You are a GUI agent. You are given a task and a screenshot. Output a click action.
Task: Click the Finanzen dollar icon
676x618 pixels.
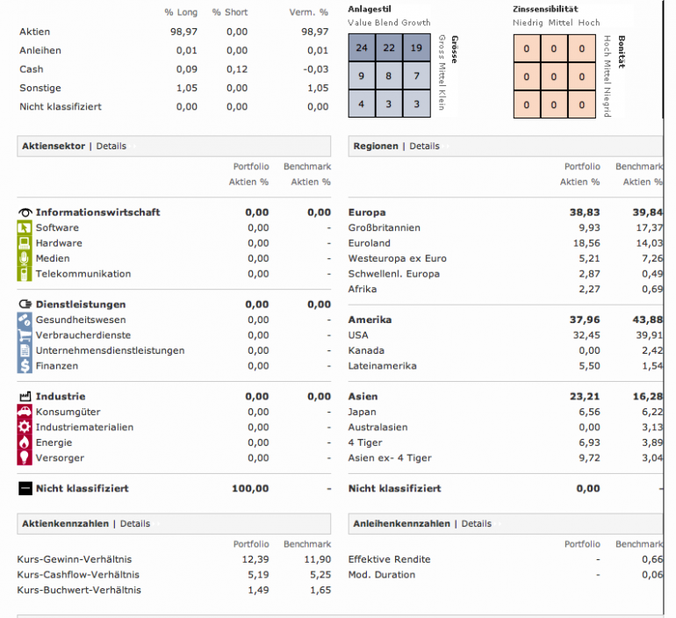point(25,365)
